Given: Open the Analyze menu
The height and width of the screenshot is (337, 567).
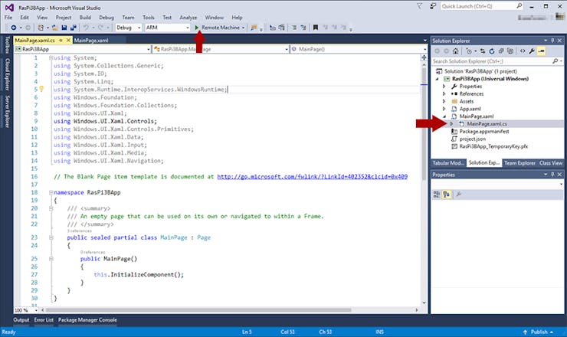Looking at the screenshot, I should pyautogui.click(x=188, y=18).
